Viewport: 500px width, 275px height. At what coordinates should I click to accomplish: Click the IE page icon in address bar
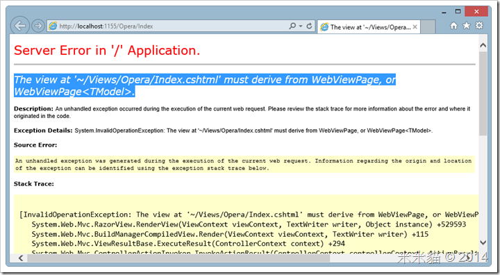pos(53,26)
